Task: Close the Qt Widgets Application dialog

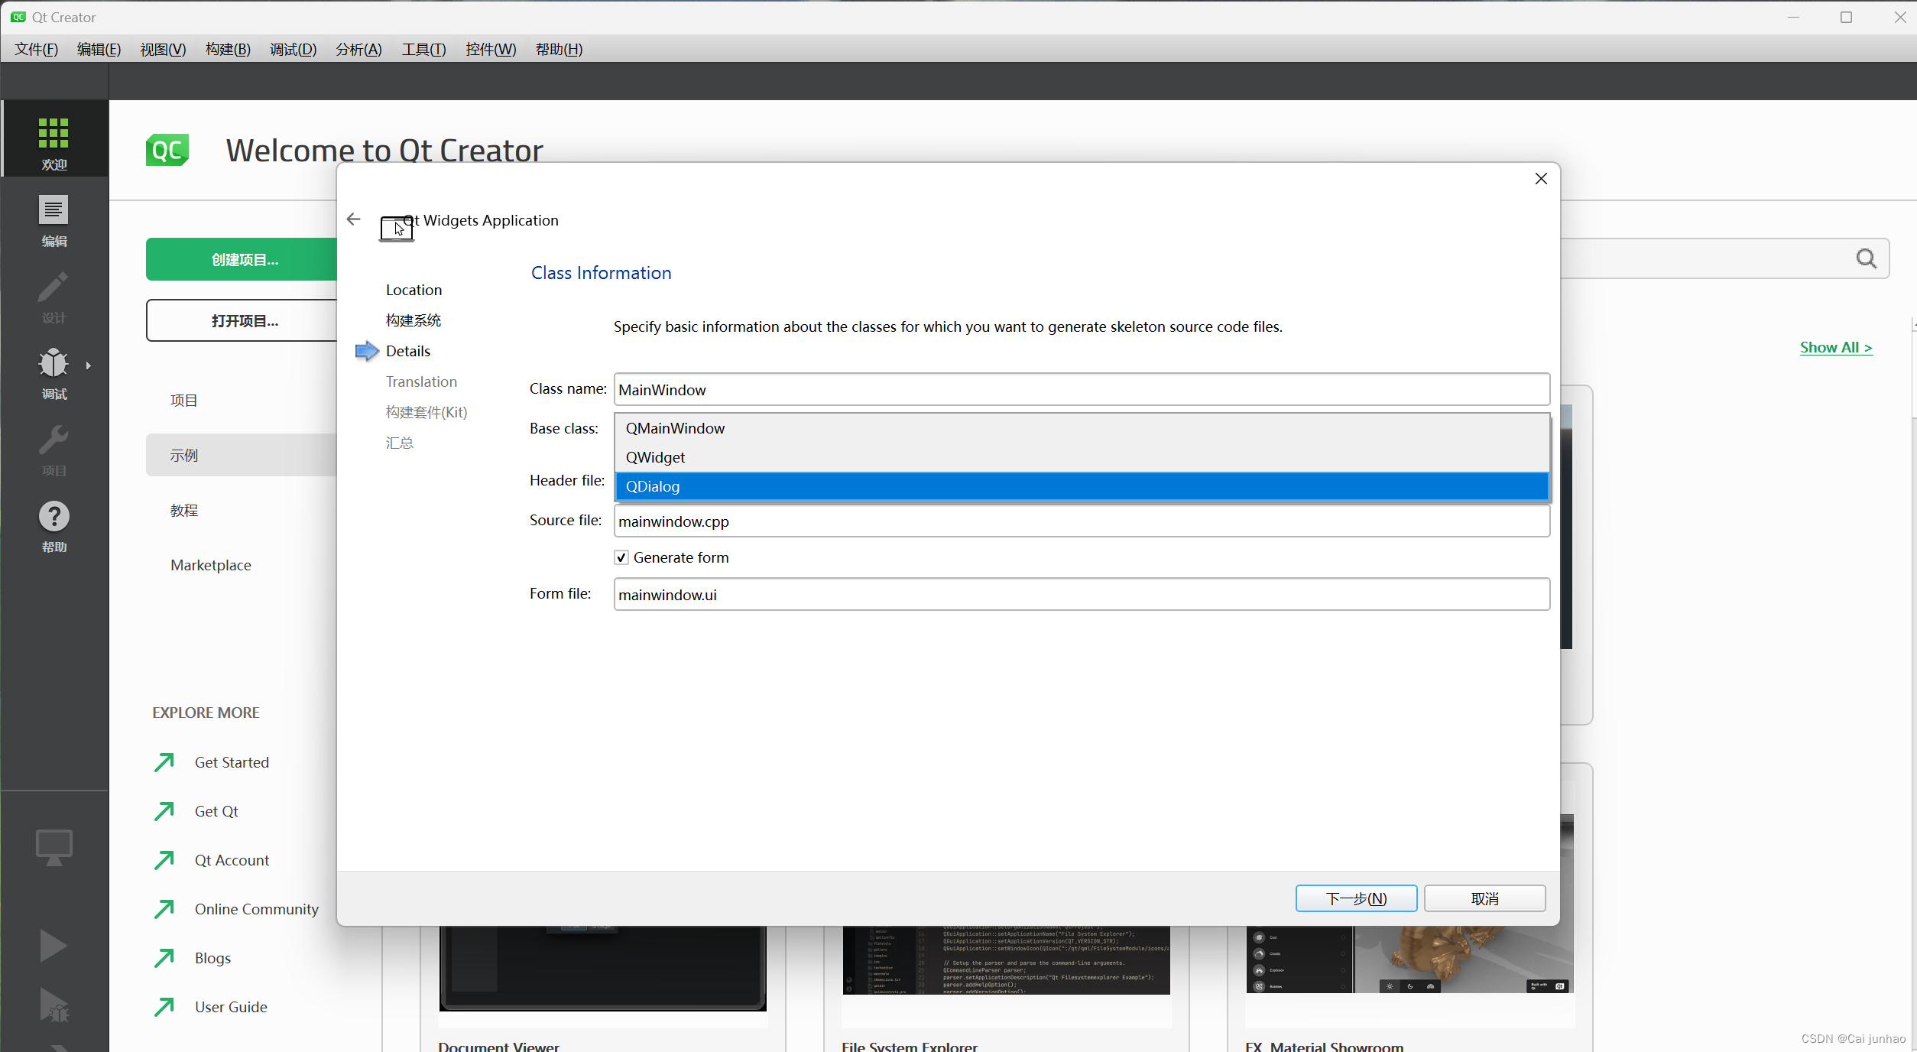Action: 1541,179
